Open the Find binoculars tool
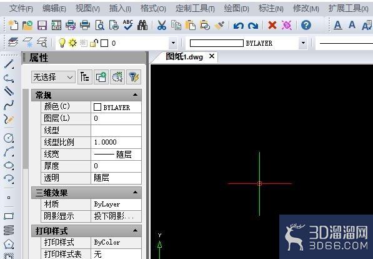The width and height of the screenshot is (373, 259). 142,25
